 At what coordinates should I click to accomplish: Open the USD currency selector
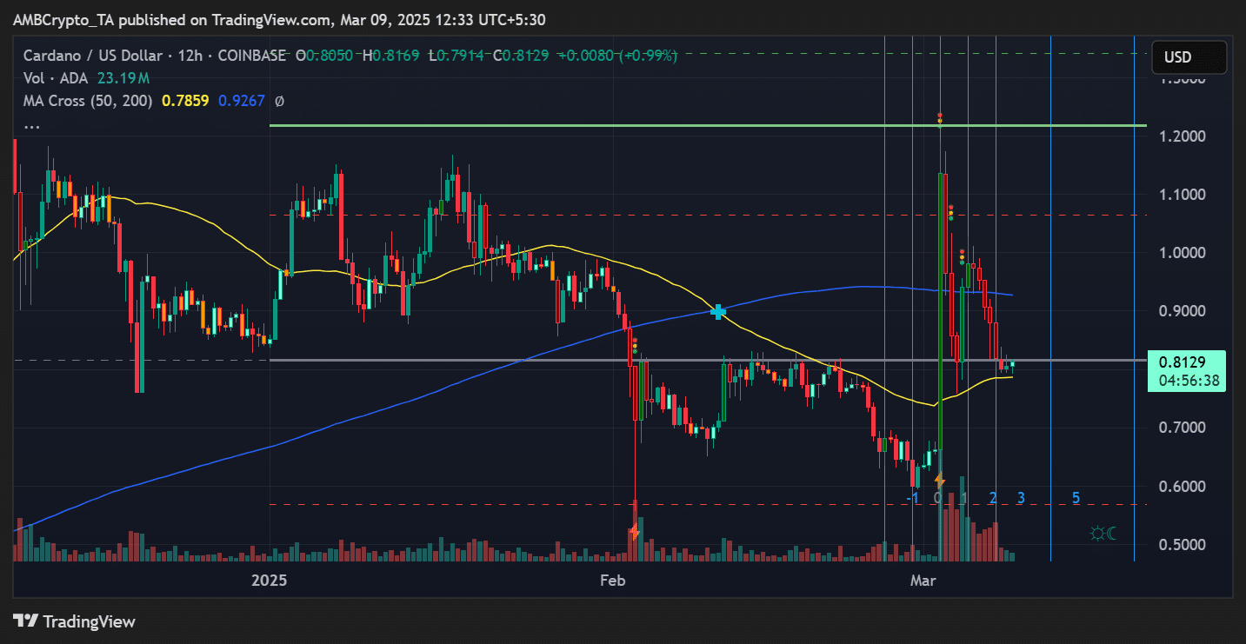pyautogui.click(x=1189, y=57)
